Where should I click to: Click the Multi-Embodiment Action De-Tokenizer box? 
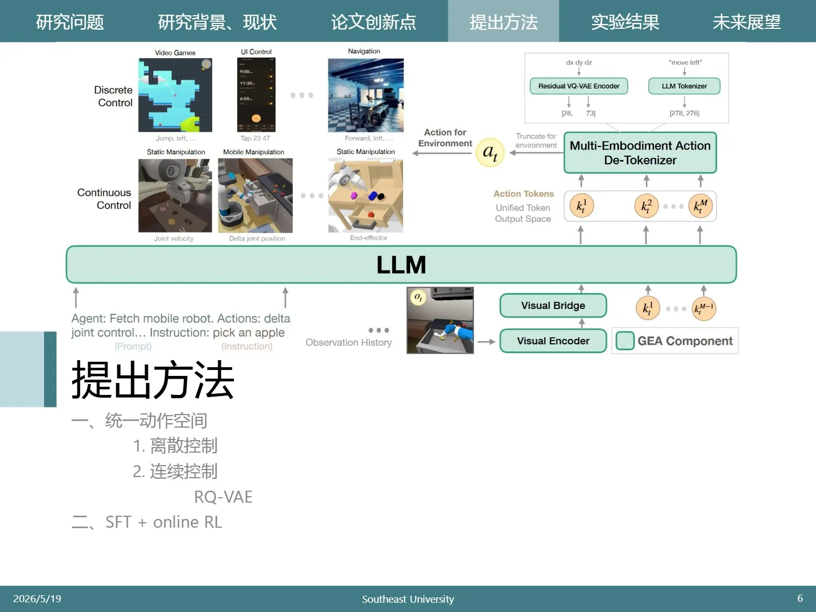point(640,153)
